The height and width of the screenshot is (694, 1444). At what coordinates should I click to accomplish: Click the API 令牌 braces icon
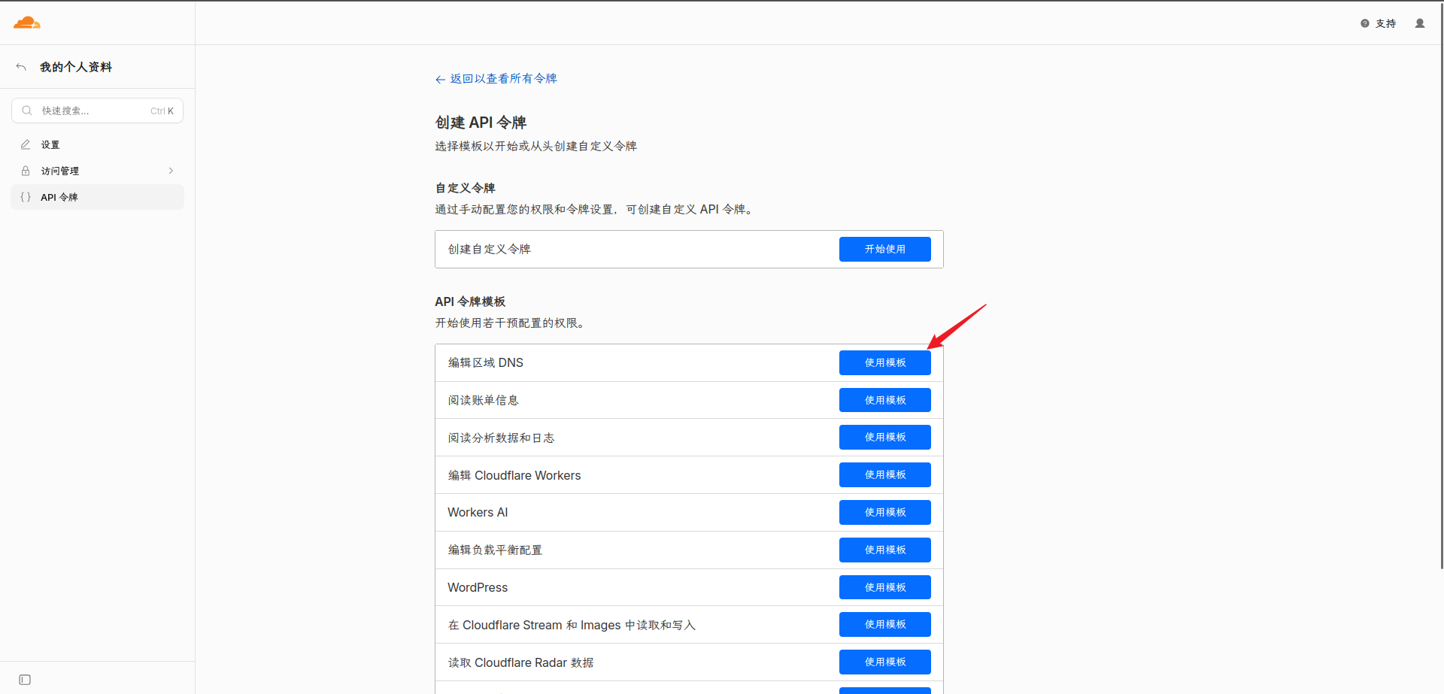(26, 197)
